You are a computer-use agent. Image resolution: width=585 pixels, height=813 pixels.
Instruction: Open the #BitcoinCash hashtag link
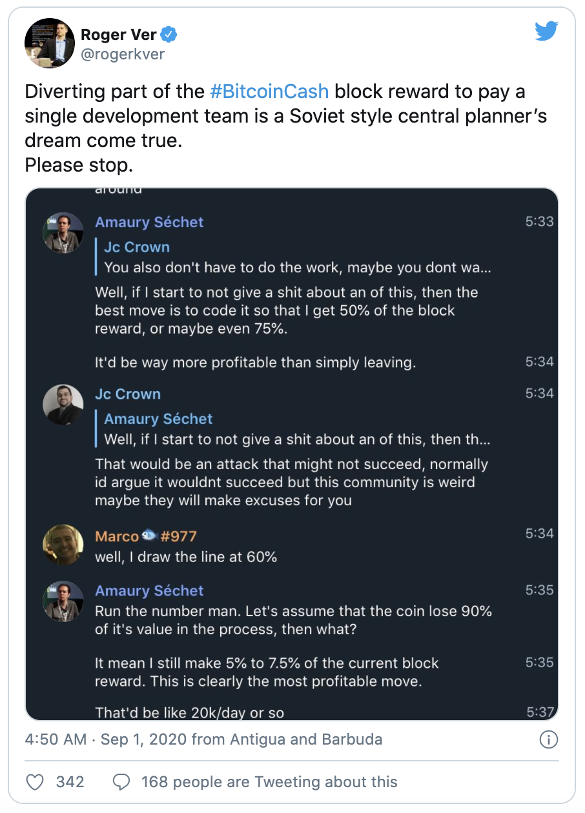pos(269,92)
